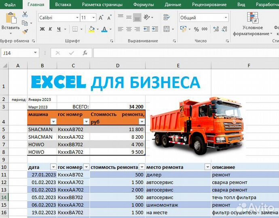The image size is (279, 218).
Task: Open the number format Общий dropdown
Action: tap(226, 18)
